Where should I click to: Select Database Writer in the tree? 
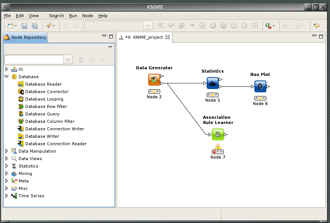click(x=42, y=136)
